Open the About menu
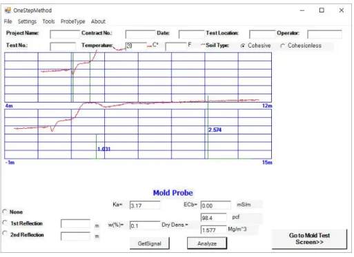 click(x=98, y=21)
